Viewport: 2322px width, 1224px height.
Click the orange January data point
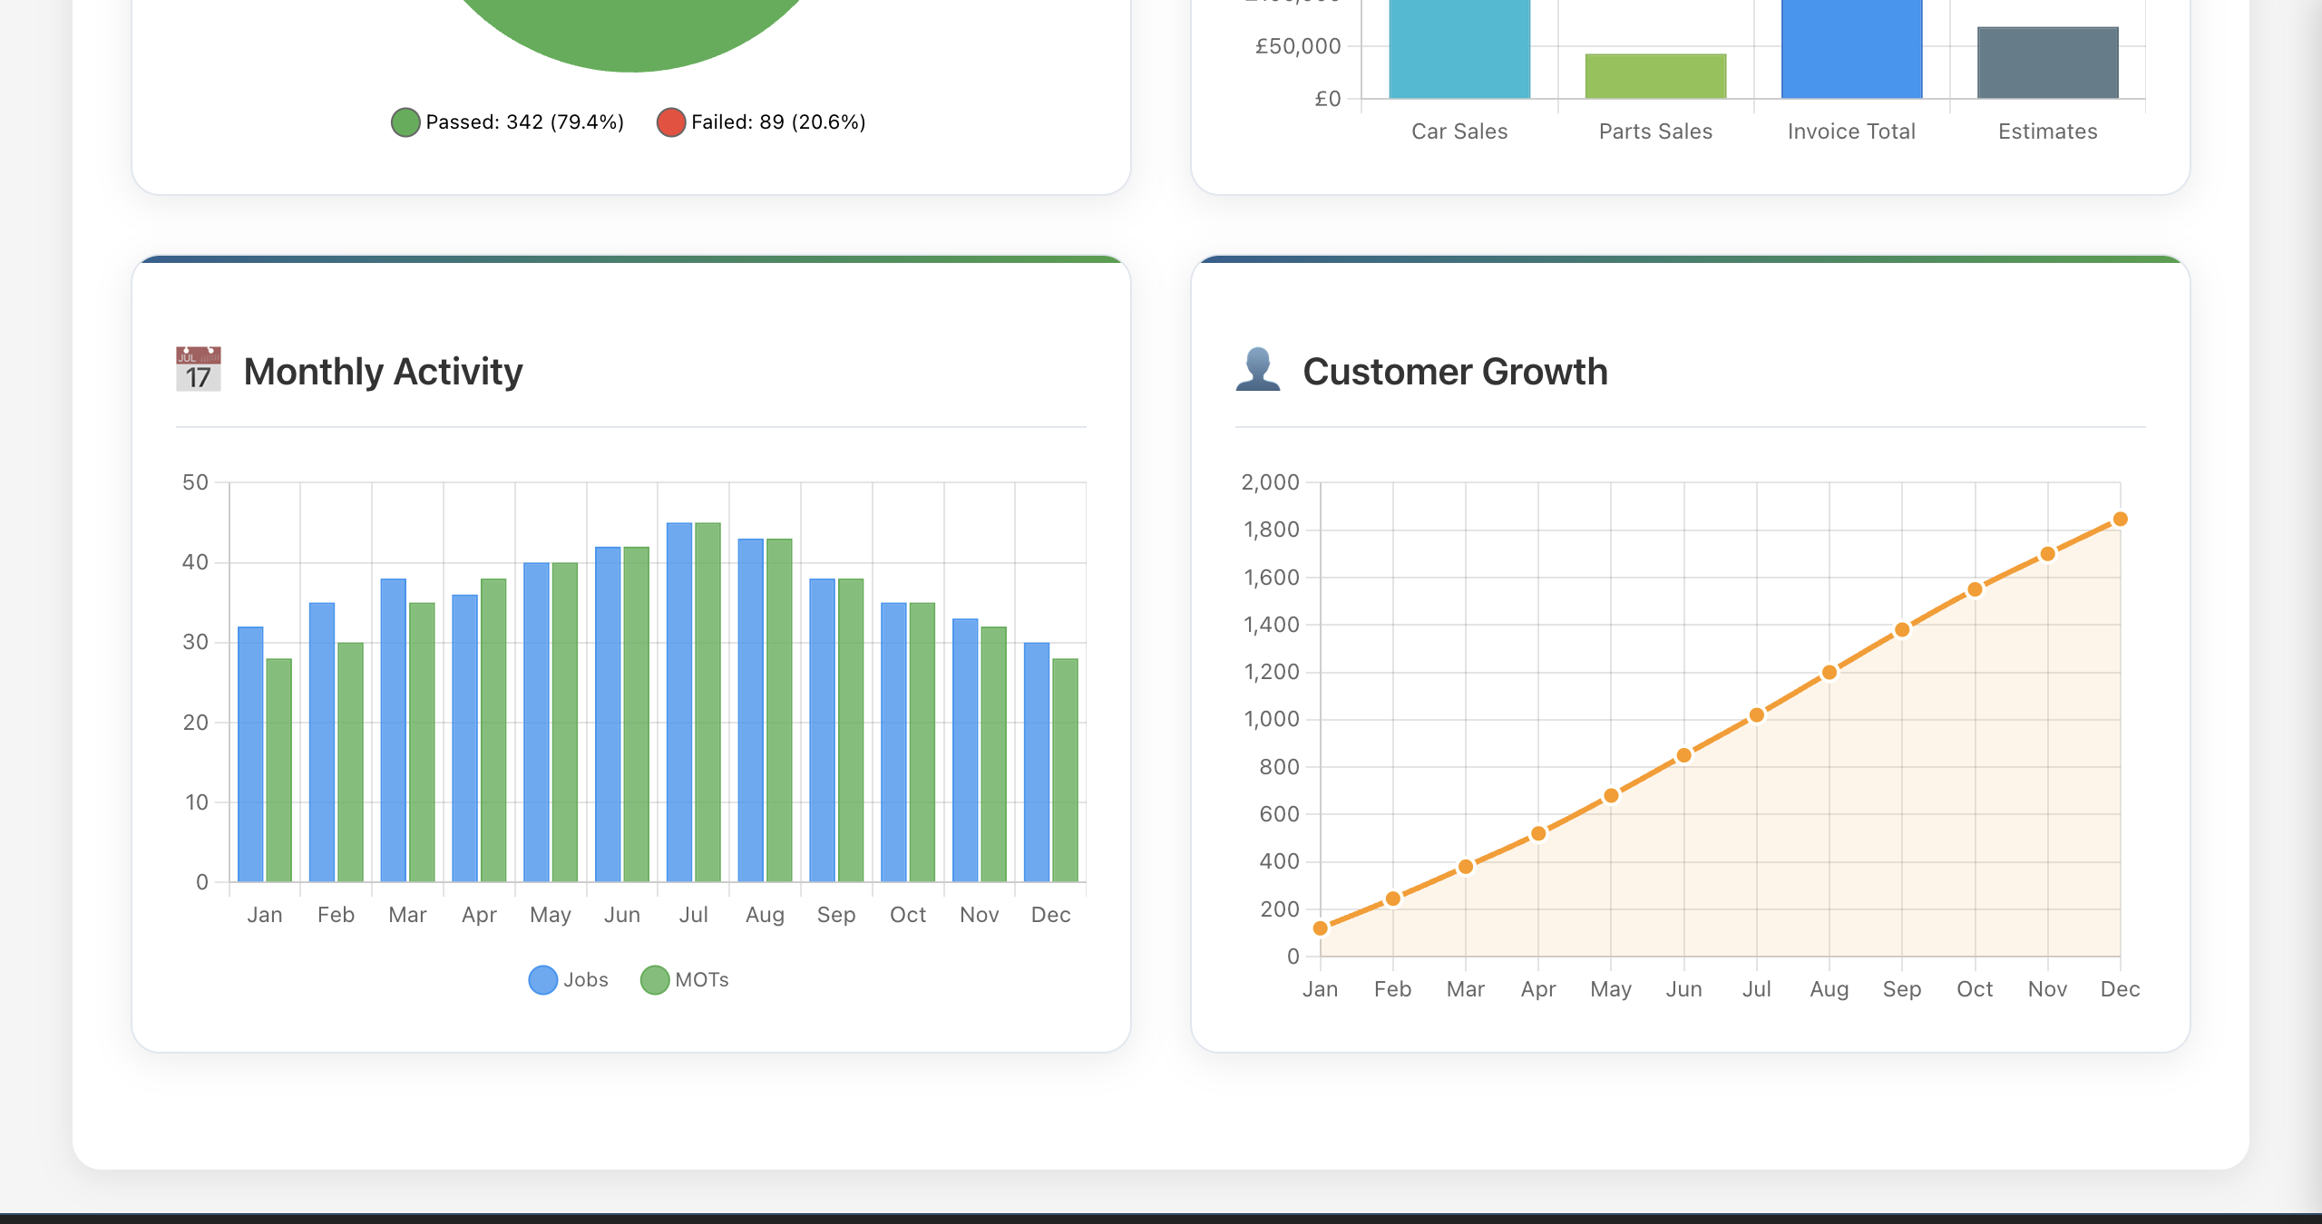point(1322,928)
